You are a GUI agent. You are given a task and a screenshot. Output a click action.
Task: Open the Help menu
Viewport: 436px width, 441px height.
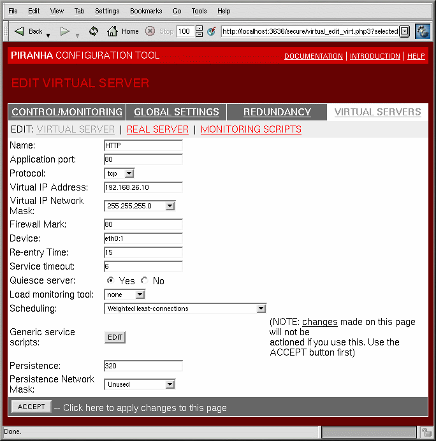click(x=224, y=11)
